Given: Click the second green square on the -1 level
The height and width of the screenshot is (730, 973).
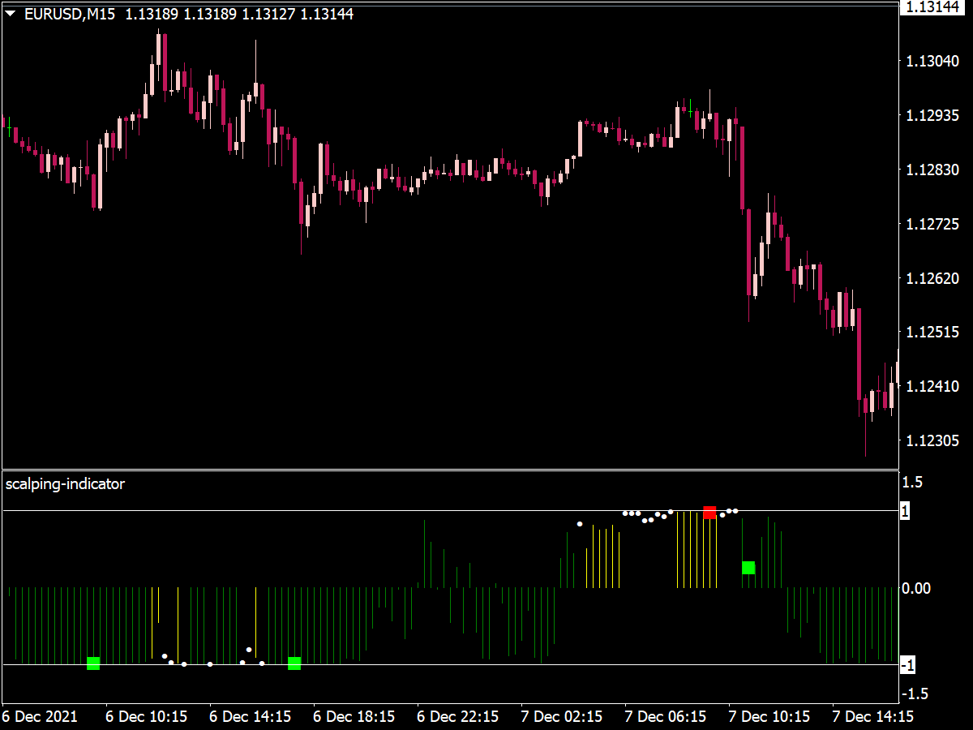Looking at the screenshot, I should tap(294, 663).
